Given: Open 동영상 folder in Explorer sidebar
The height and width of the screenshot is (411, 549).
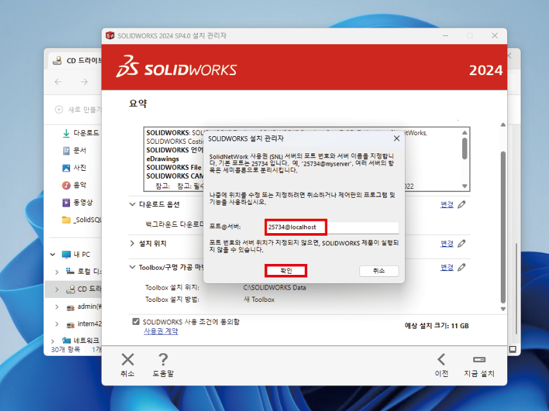Looking at the screenshot, I should (78, 202).
